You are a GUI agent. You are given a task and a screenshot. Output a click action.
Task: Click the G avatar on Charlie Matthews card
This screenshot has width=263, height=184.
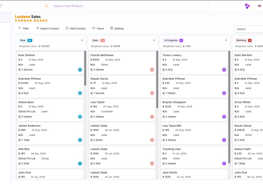tap(152, 70)
